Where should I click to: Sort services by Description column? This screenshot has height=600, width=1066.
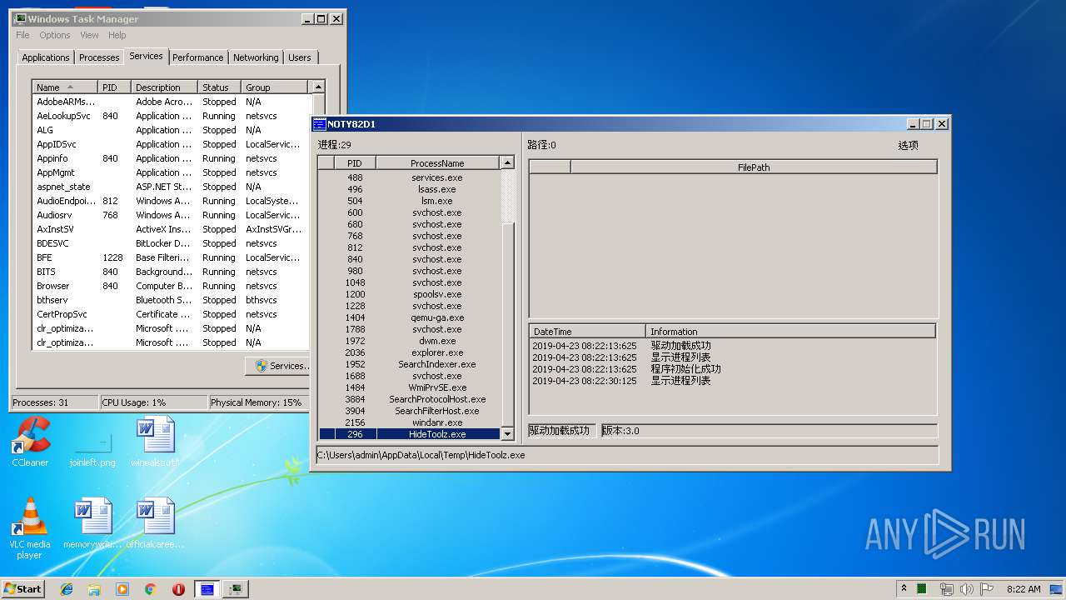click(x=164, y=87)
